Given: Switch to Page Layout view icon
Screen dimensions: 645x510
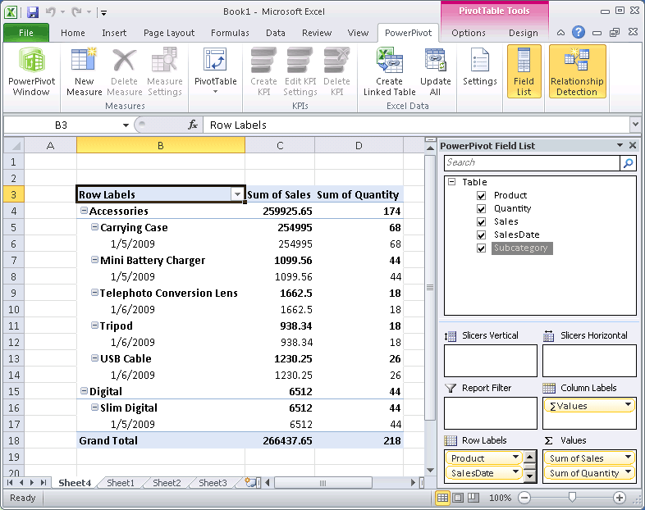Looking at the screenshot, I should tap(458, 498).
